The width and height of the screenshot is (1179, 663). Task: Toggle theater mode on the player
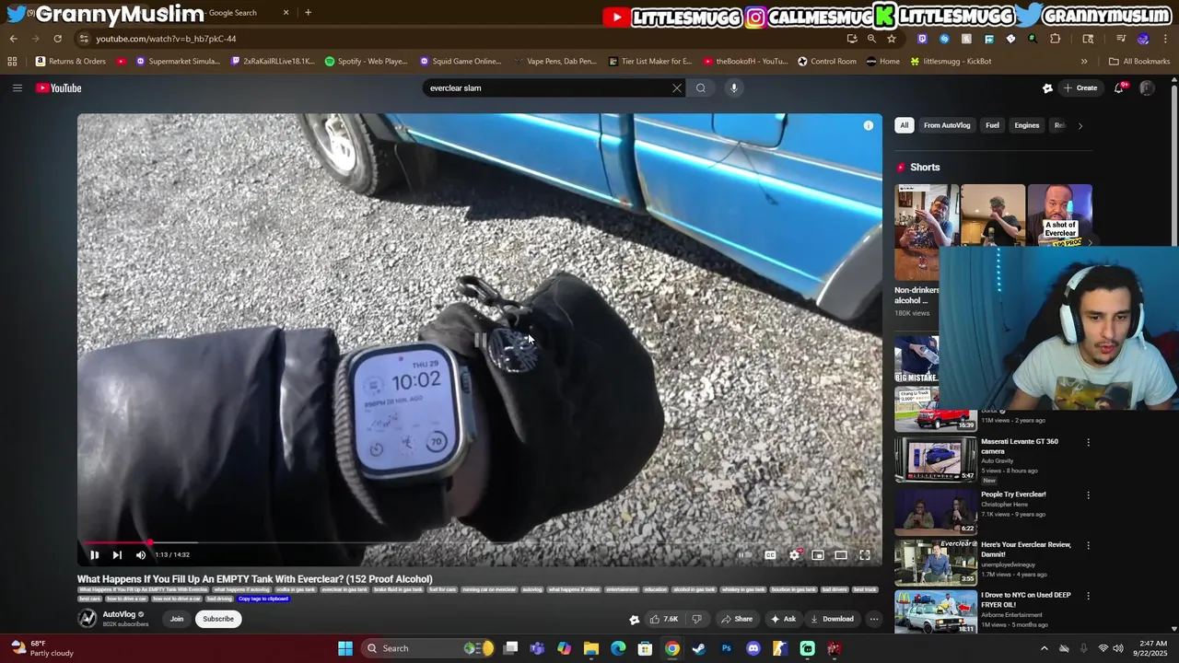(x=841, y=554)
